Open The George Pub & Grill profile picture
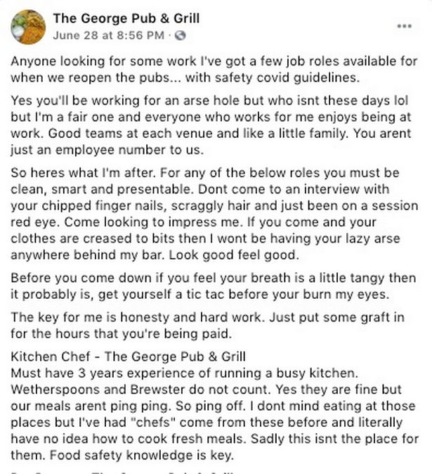The image size is (432, 474). coord(28,27)
